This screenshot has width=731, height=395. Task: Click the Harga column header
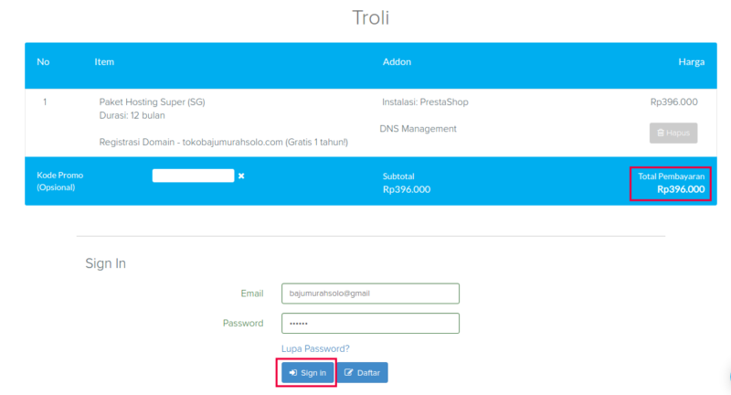pyautogui.click(x=692, y=61)
